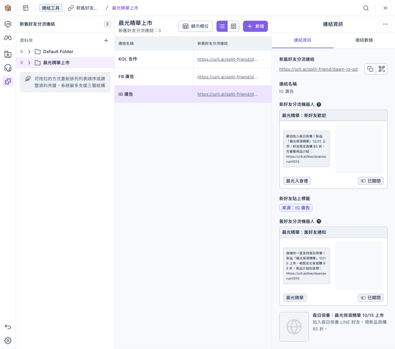The height and width of the screenshot is (349, 395).
Task: Click the Default Folder drag handle
Action: click(x=22, y=52)
